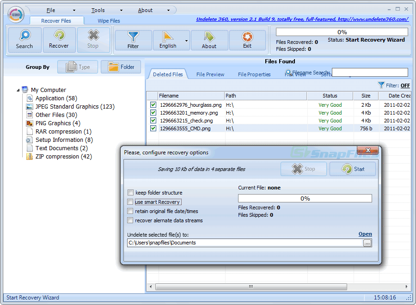This screenshot has height=305, width=416.
Task: Uncheck 1296662976_hourglass.png file checkbox
Action: pos(153,105)
